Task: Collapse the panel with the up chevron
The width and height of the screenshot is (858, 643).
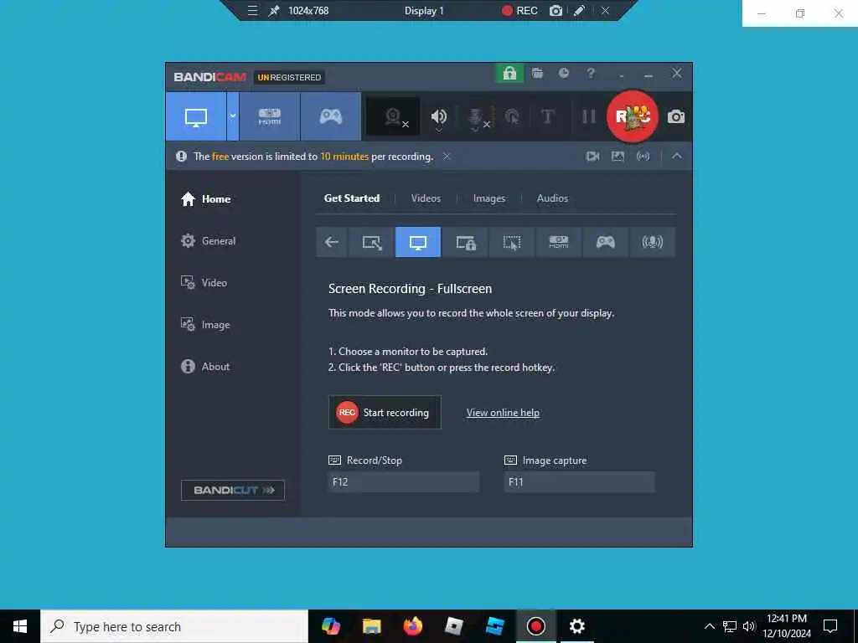Action: pyautogui.click(x=677, y=157)
